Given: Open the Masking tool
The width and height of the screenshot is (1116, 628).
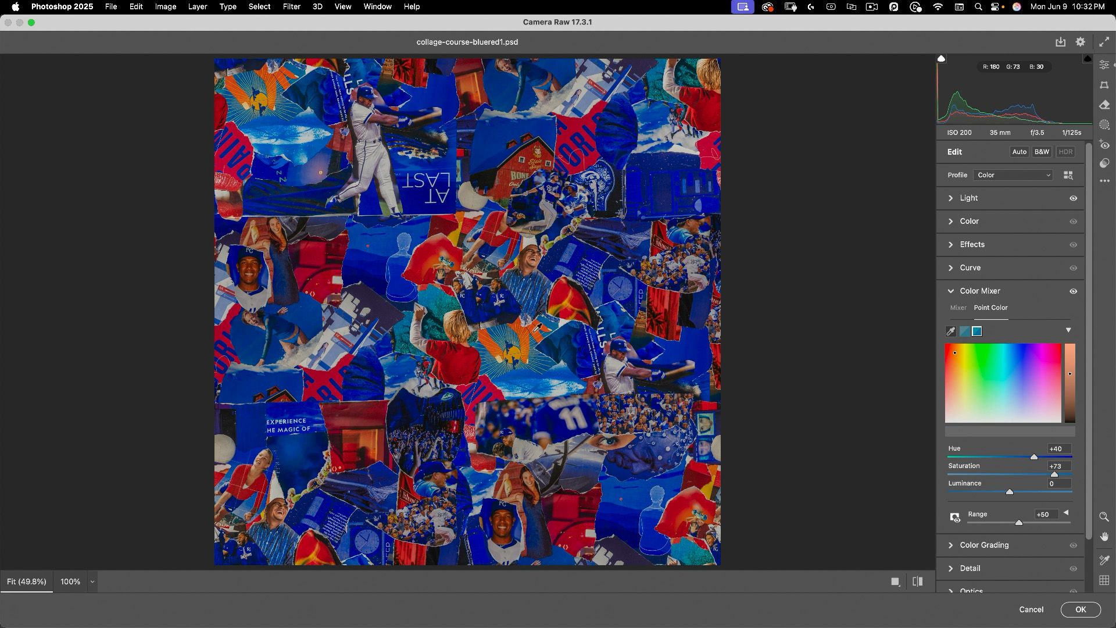Looking at the screenshot, I should pos(1104,124).
